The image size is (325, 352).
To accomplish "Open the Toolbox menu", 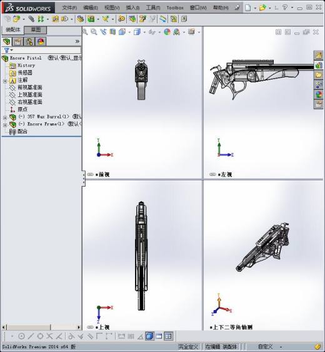I will [x=175, y=8].
